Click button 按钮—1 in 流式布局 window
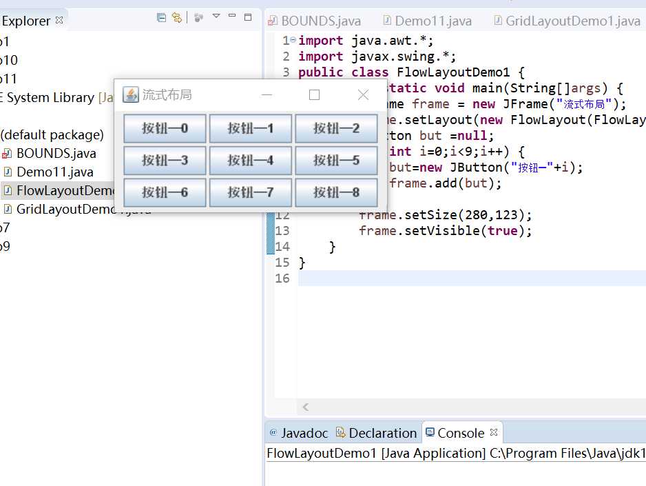646x486 pixels. pos(251,128)
